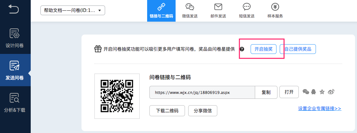Open the 设置企业专属链接 link

coord(319,108)
